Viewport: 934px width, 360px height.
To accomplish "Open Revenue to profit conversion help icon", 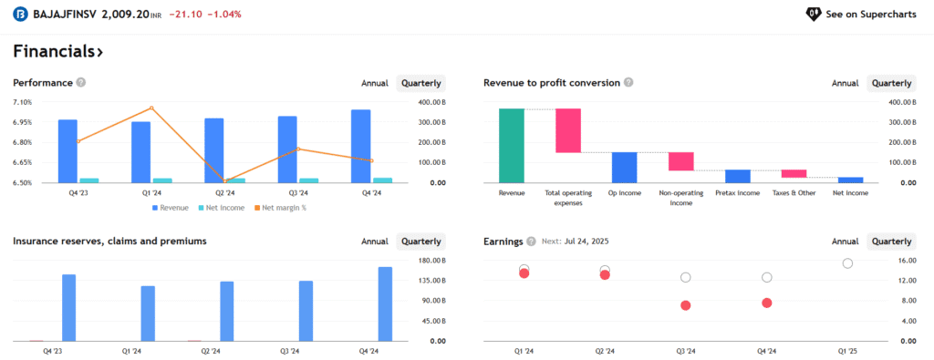I will tap(628, 83).
